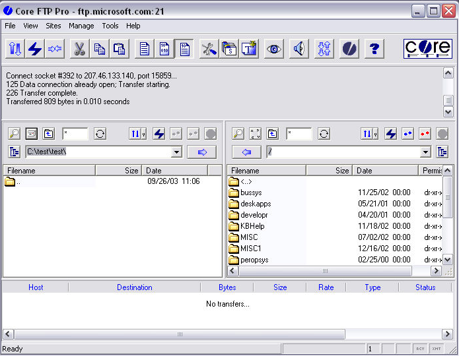
Task: Click local pane up-directory folder icon
Action: coord(49,134)
